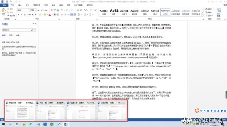This screenshot has width=227, height=127.
Task: Collapse the ribbon with the arrow
Action: point(225,19)
